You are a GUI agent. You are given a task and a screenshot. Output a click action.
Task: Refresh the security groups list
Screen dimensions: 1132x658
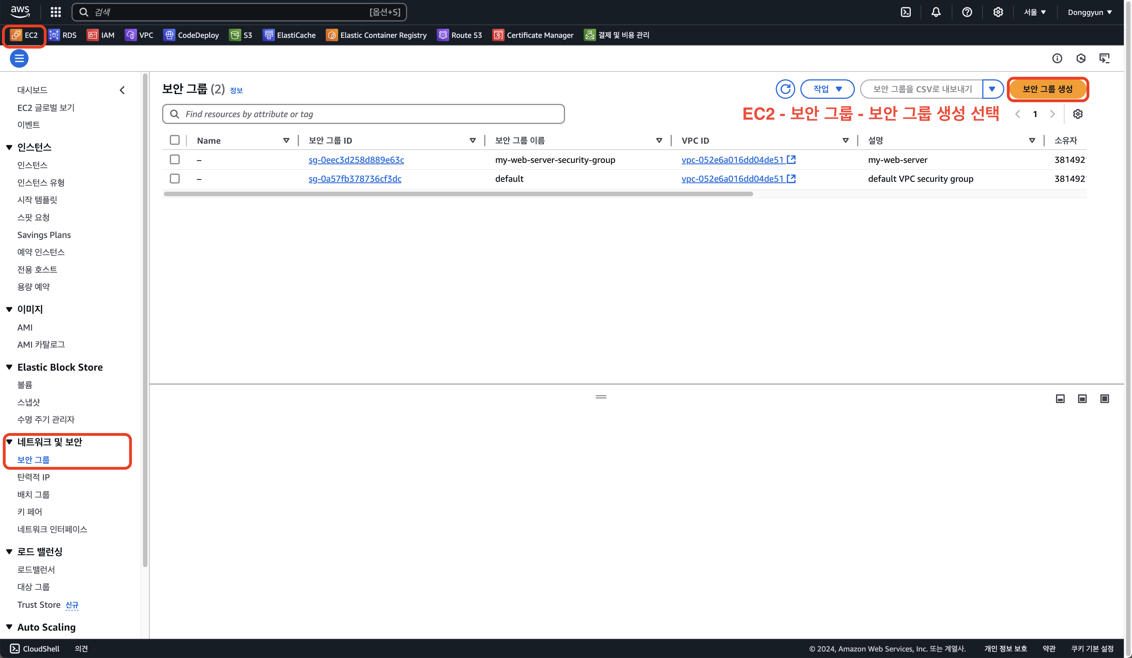pos(785,89)
